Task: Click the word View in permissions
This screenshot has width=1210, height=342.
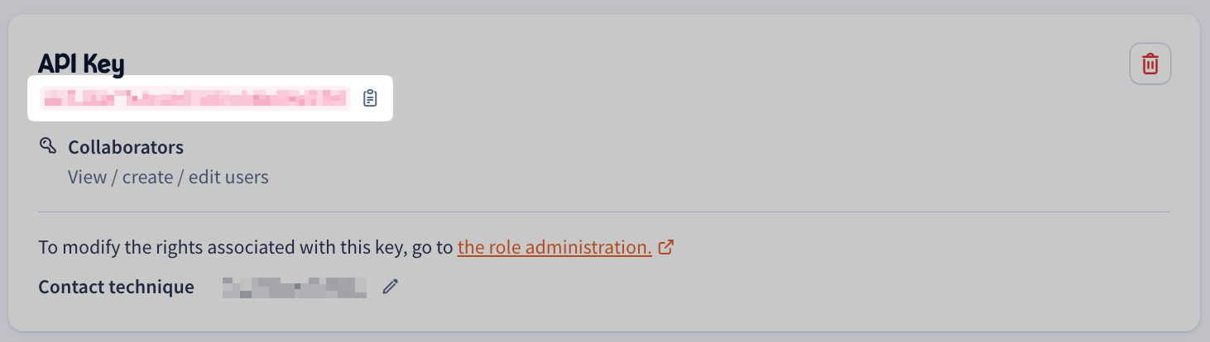Action: click(x=88, y=177)
